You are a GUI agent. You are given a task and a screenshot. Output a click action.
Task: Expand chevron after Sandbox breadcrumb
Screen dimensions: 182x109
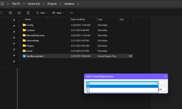(x=78, y=4)
